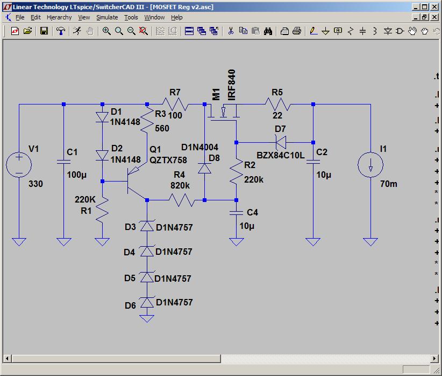Open the View menu
The width and height of the screenshot is (442, 376).
[84, 18]
